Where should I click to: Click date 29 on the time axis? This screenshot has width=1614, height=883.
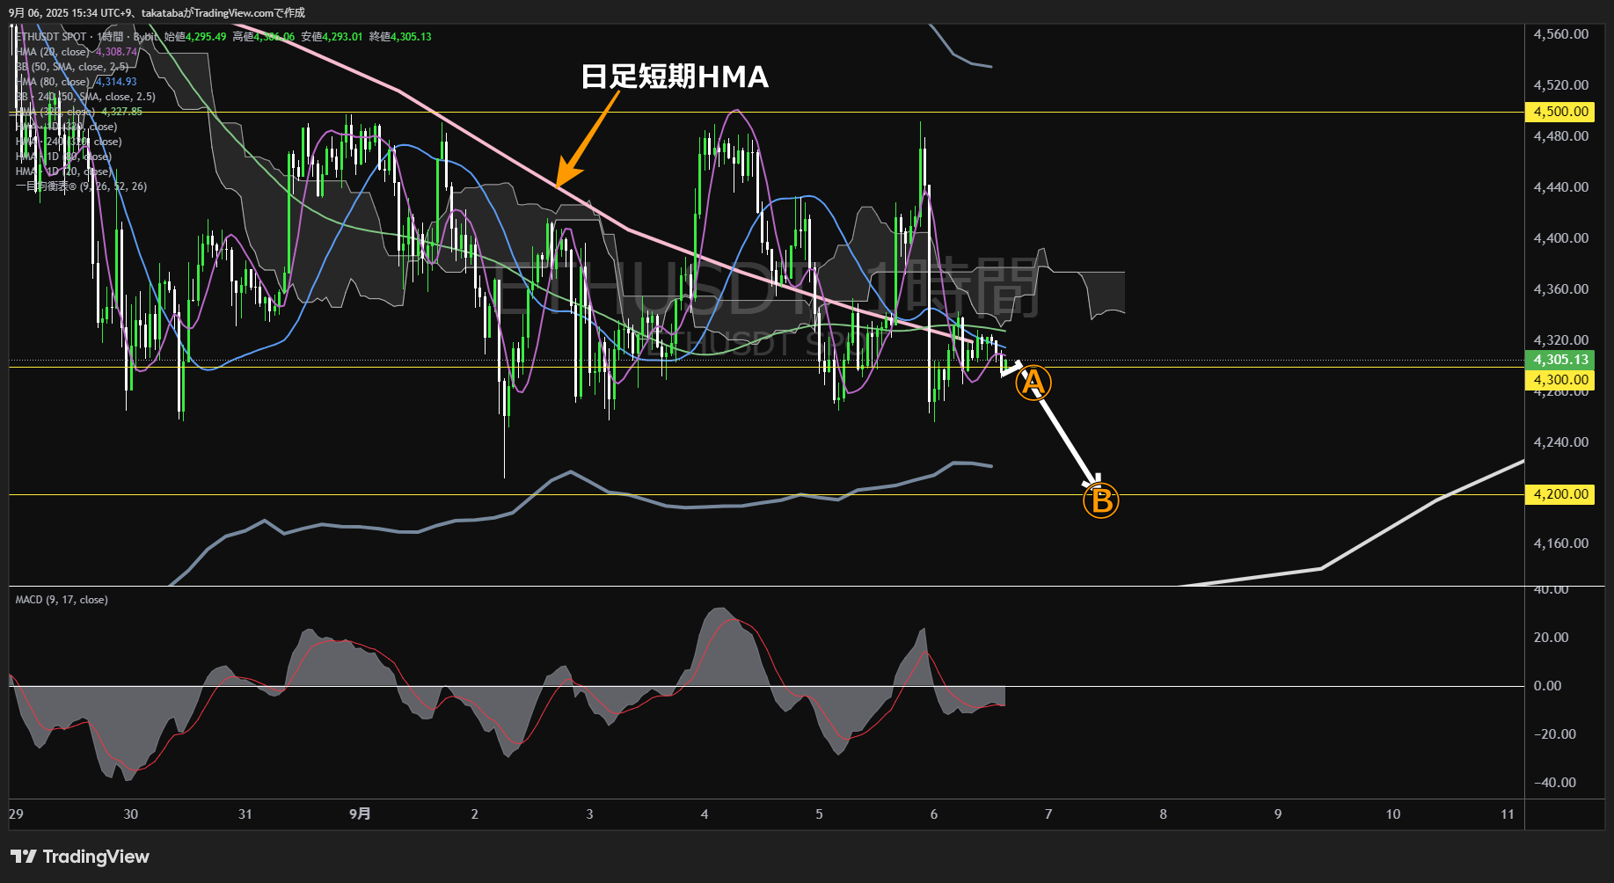pyautogui.click(x=16, y=814)
